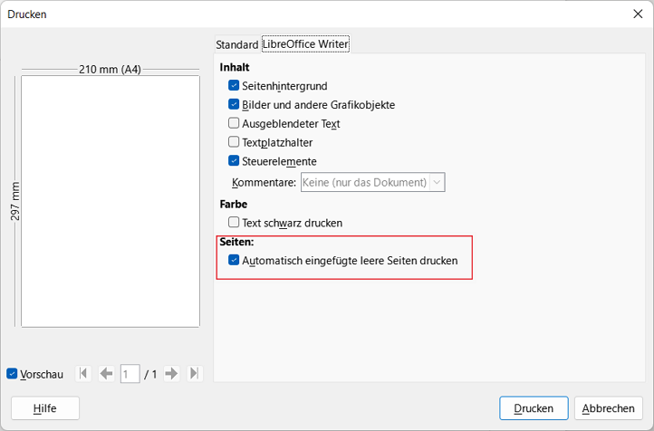The image size is (654, 431).
Task: Uncheck Automatisch eingefügte leere Seiten drucken
Action: click(234, 261)
